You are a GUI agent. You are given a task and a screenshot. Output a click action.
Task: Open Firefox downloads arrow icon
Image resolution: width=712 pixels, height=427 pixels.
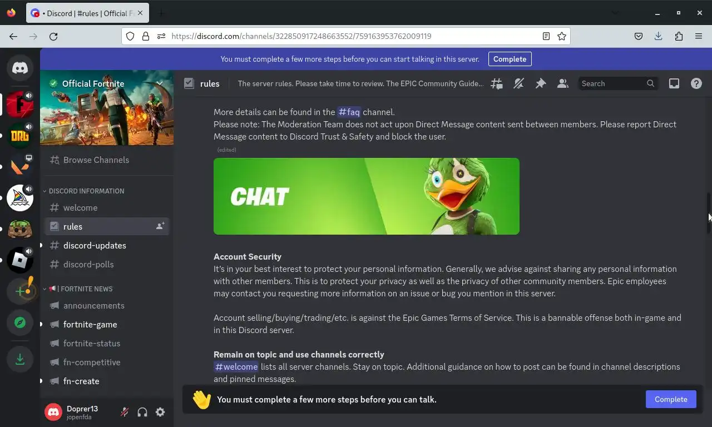[659, 36]
